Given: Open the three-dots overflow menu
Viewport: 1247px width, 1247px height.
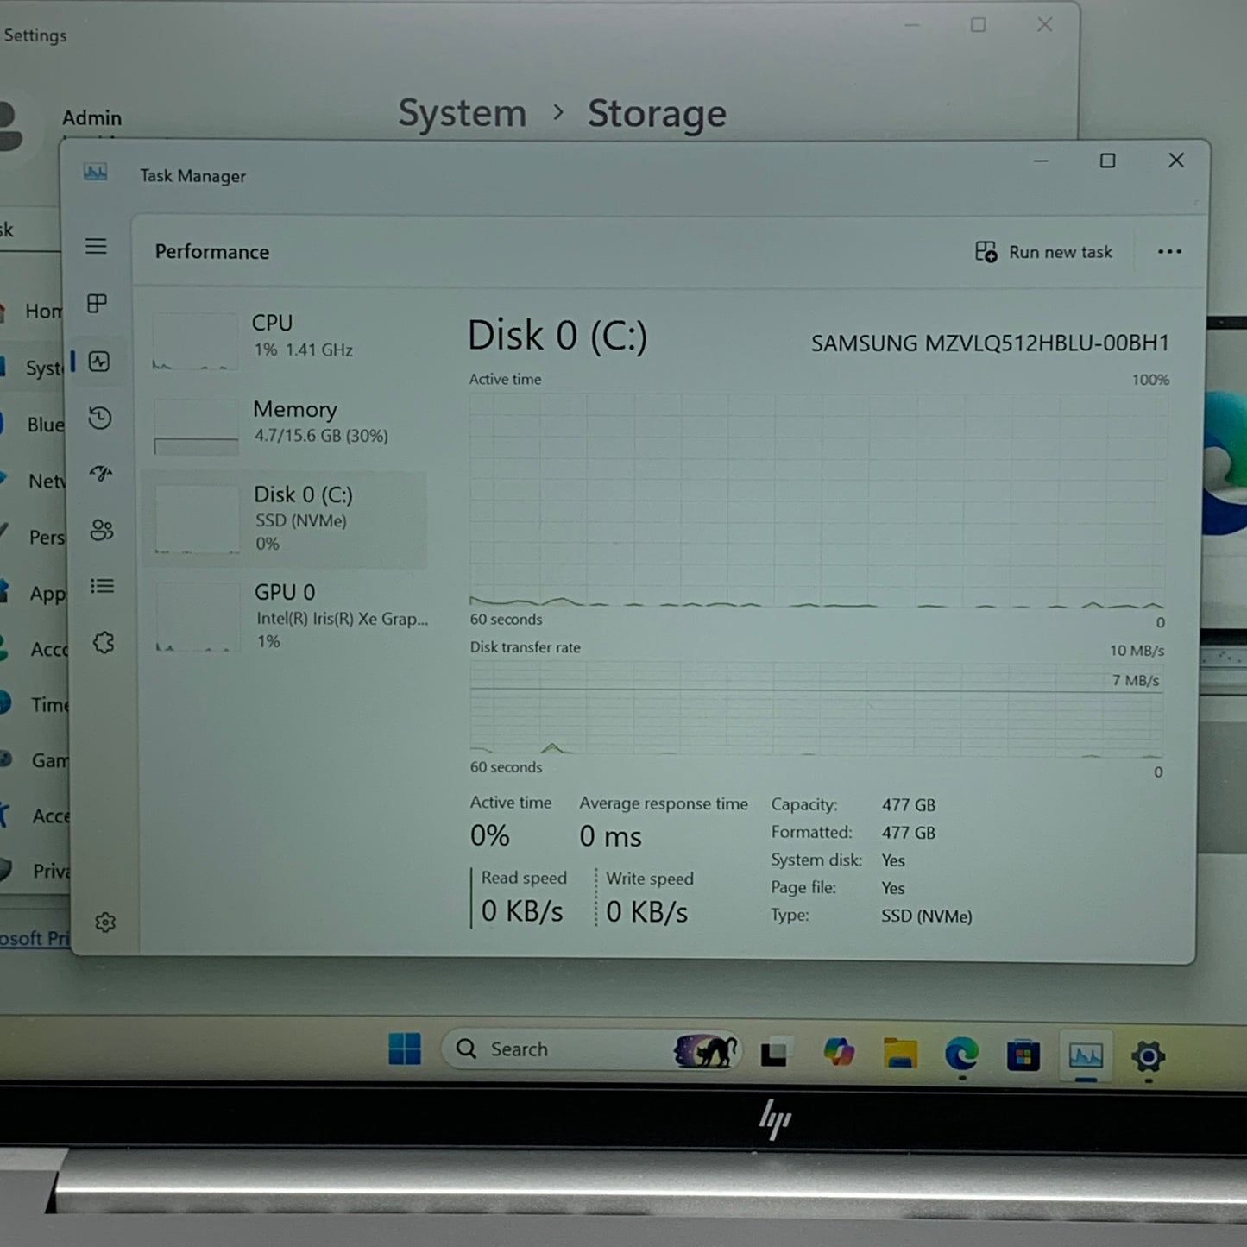Looking at the screenshot, I should coord(1169,251).
